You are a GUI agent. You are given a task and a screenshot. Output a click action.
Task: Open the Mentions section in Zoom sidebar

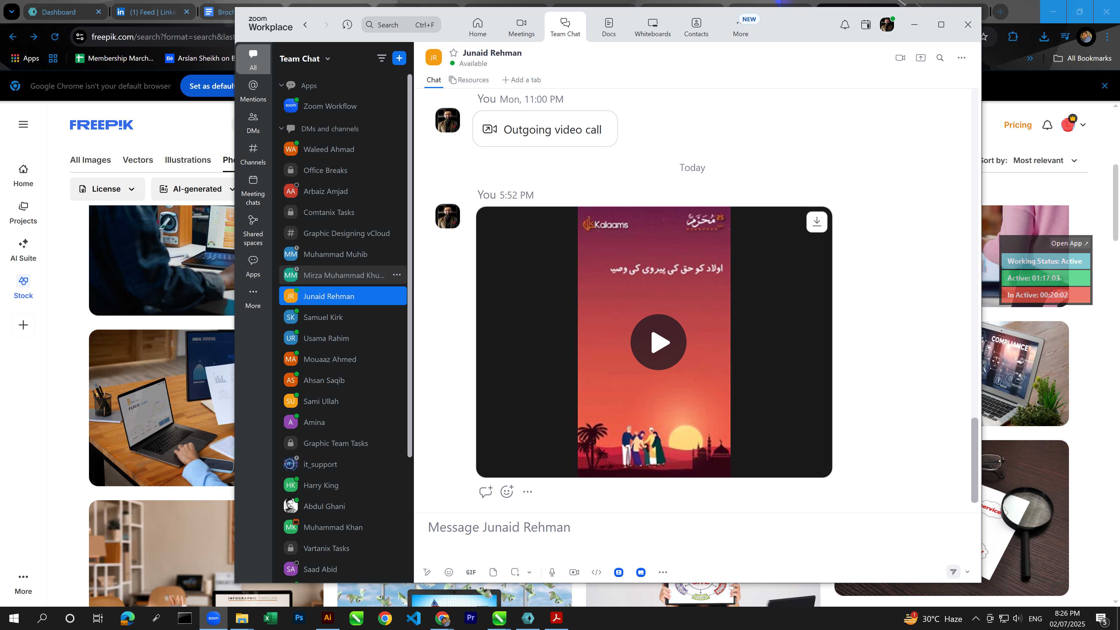(253, 91)
